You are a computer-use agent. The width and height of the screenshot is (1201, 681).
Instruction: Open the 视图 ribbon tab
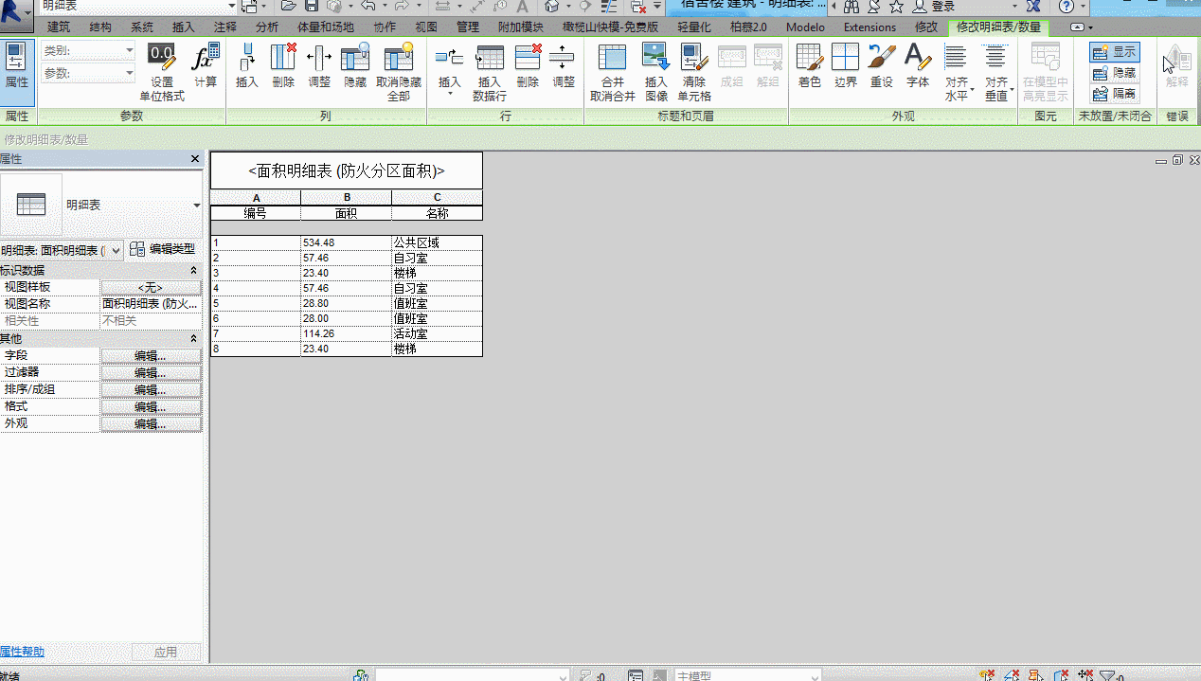pyautogui.click(x=427, y=27)
